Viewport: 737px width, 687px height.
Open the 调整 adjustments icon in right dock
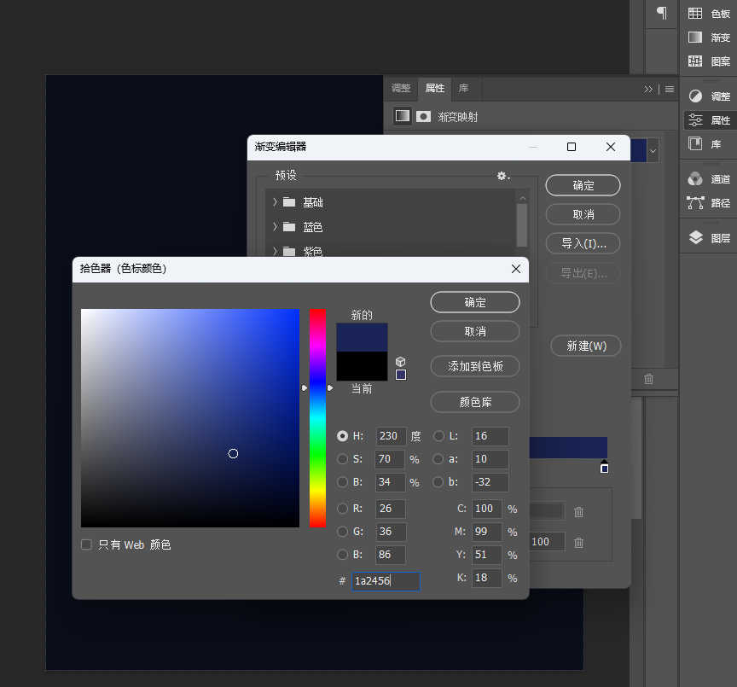[x=695, y=96]
